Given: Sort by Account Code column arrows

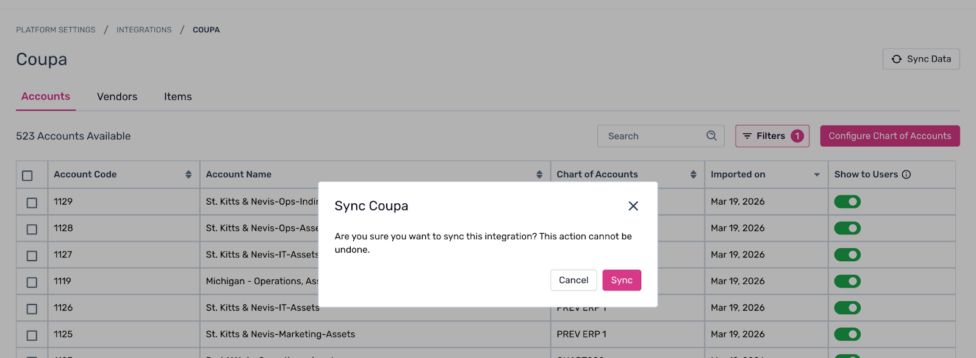Looking at the screenshot, I should 188,175.
